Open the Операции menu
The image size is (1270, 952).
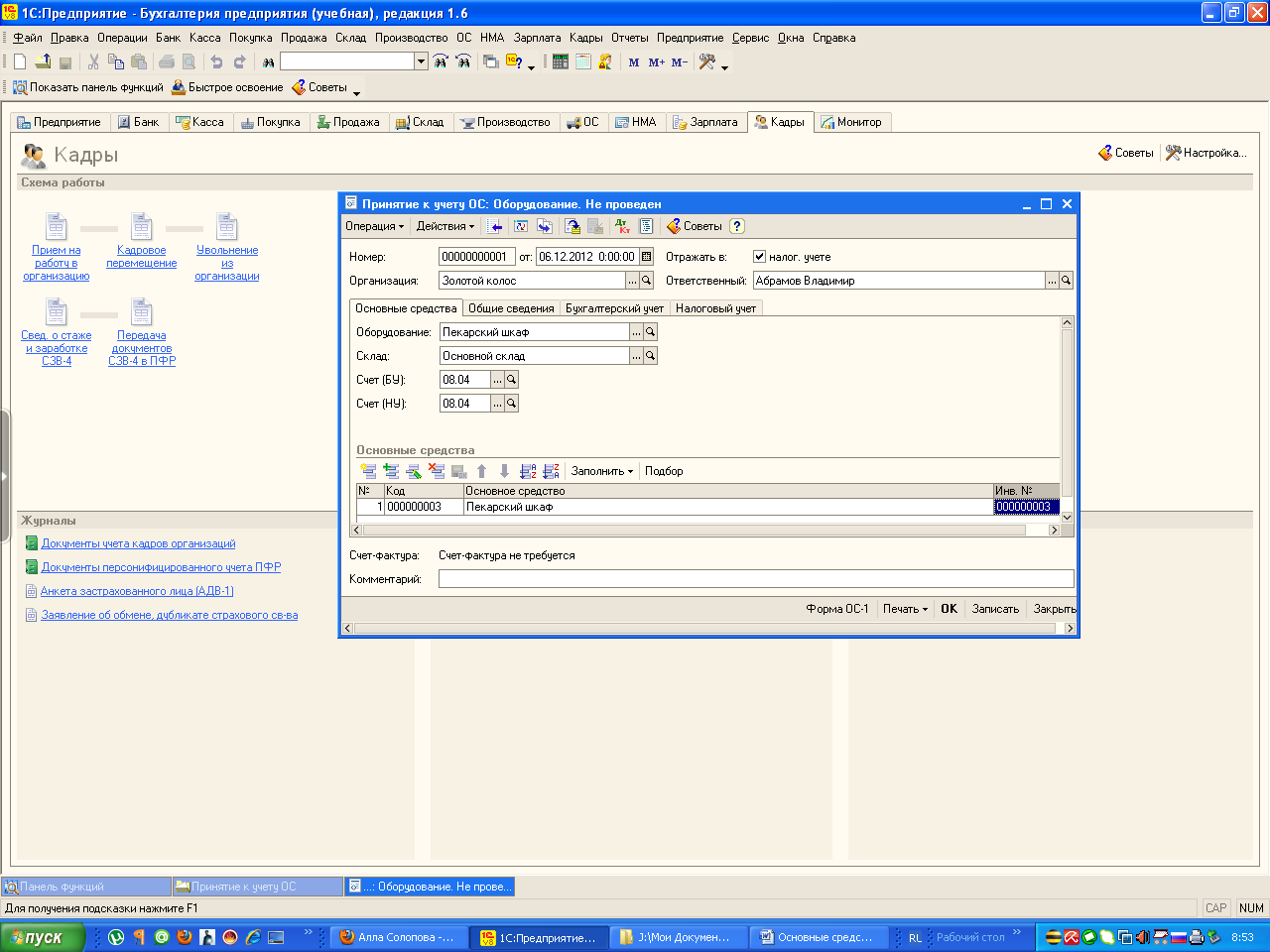click(x=122, y=38)
